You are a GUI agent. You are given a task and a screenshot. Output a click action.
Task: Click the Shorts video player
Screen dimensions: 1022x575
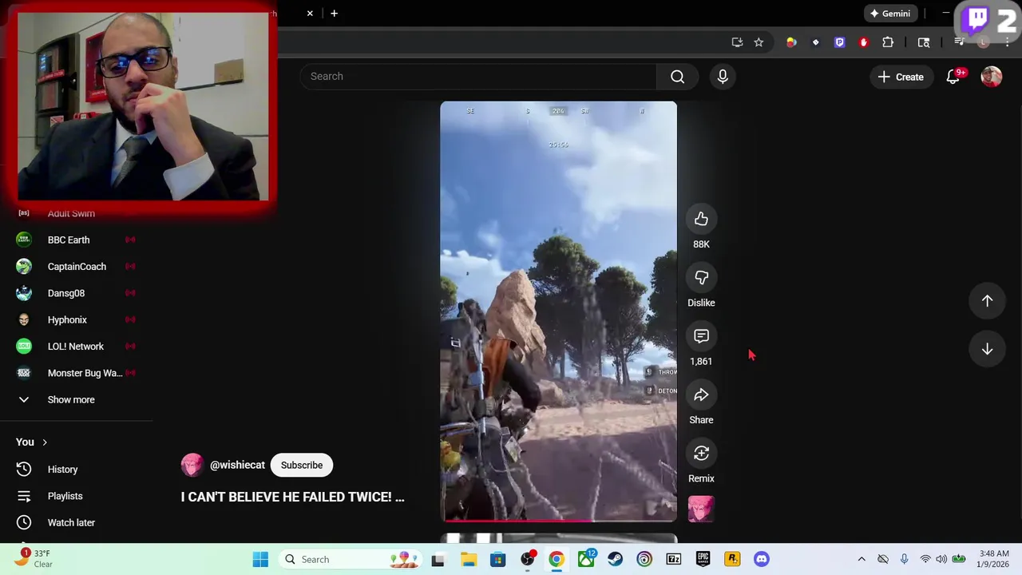[558, 311]
